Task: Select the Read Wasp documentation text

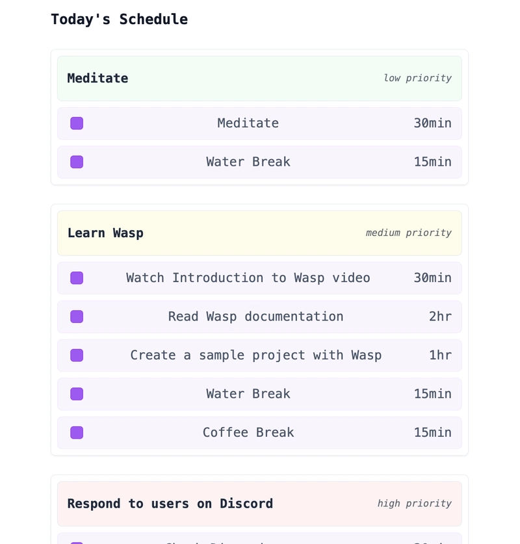Action: pyautogui.click(x=255, y=317)
